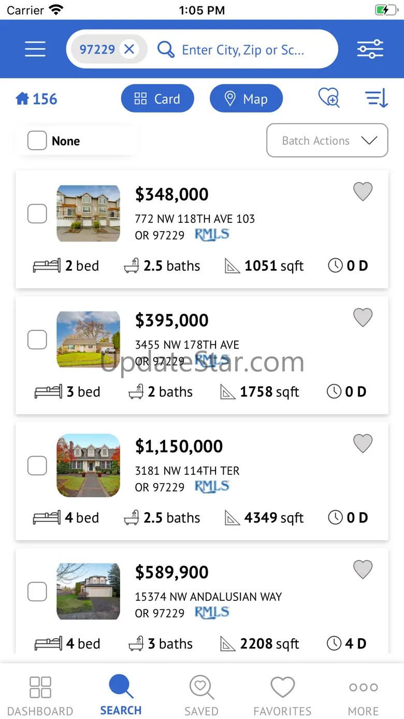This screenshot has height=719, width=404.
Task: Click the save search heart-plus icon
Action: [329, 98]
